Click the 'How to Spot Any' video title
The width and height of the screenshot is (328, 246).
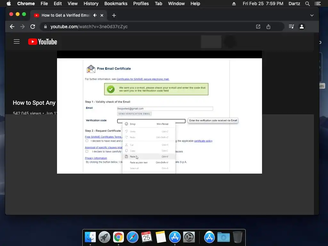point(34,103)
